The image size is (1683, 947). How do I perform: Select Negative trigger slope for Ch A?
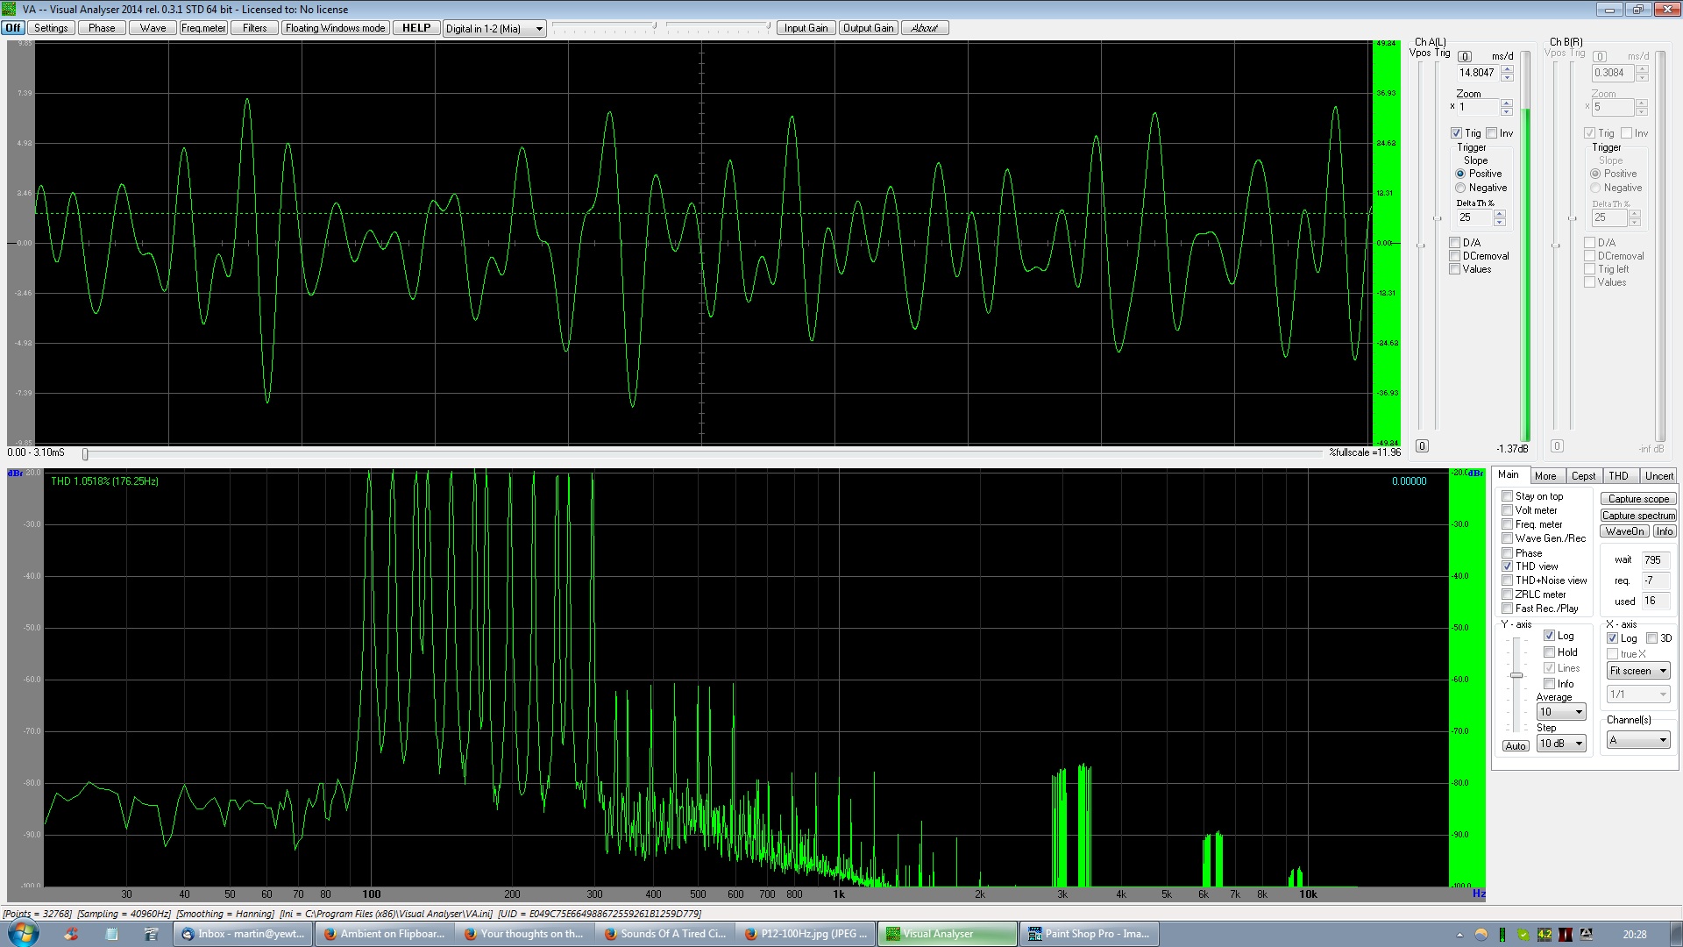(x=1460, y=188)
